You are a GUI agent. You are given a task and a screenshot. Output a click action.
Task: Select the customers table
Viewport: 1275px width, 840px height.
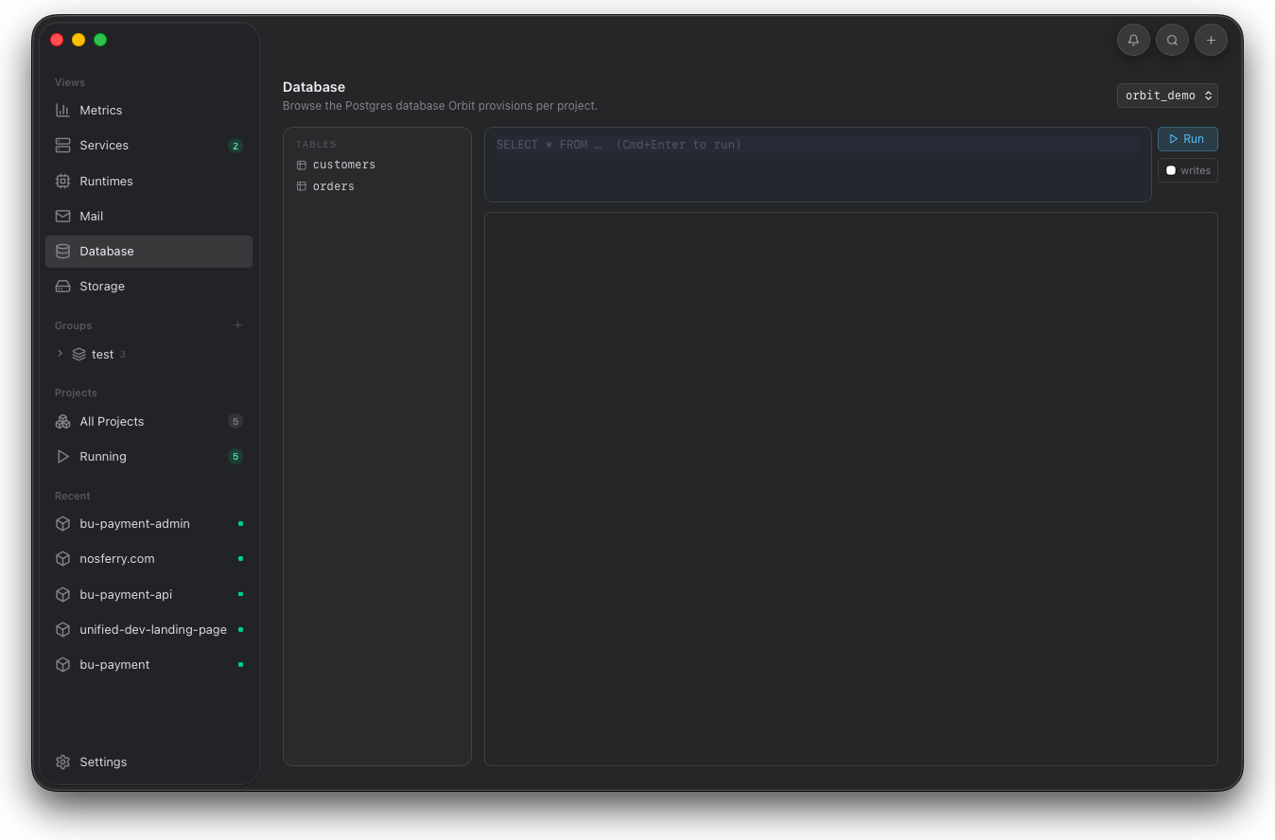pyautogui.click(x=376, y=165)
